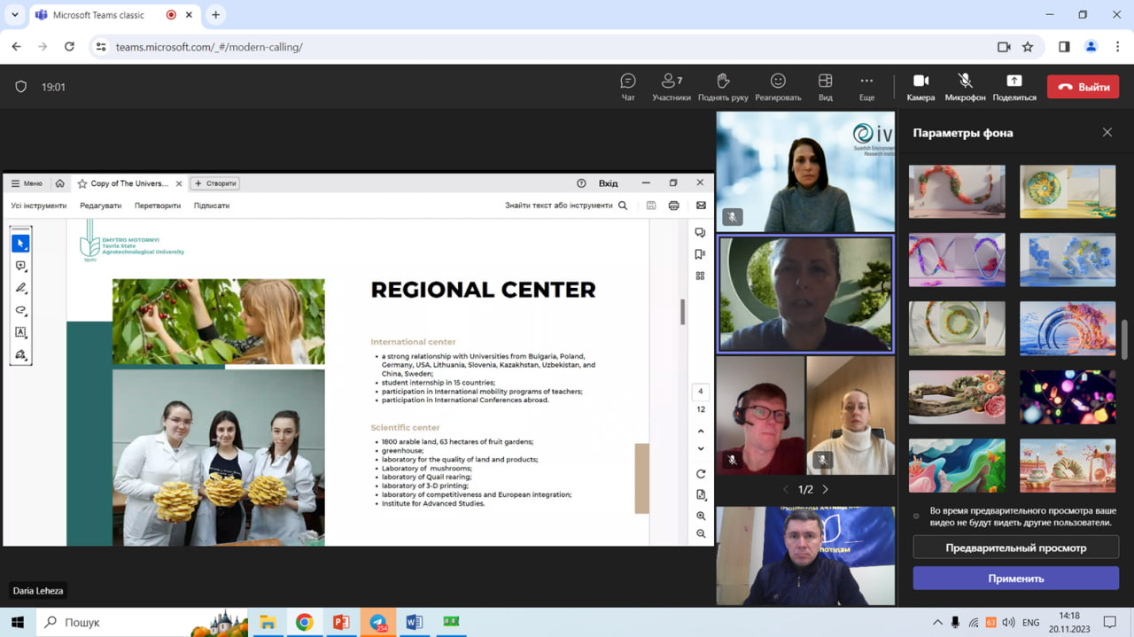The image size is (1134, 637).
Task: Go to next page of participant videos
Action: point(826,489)
